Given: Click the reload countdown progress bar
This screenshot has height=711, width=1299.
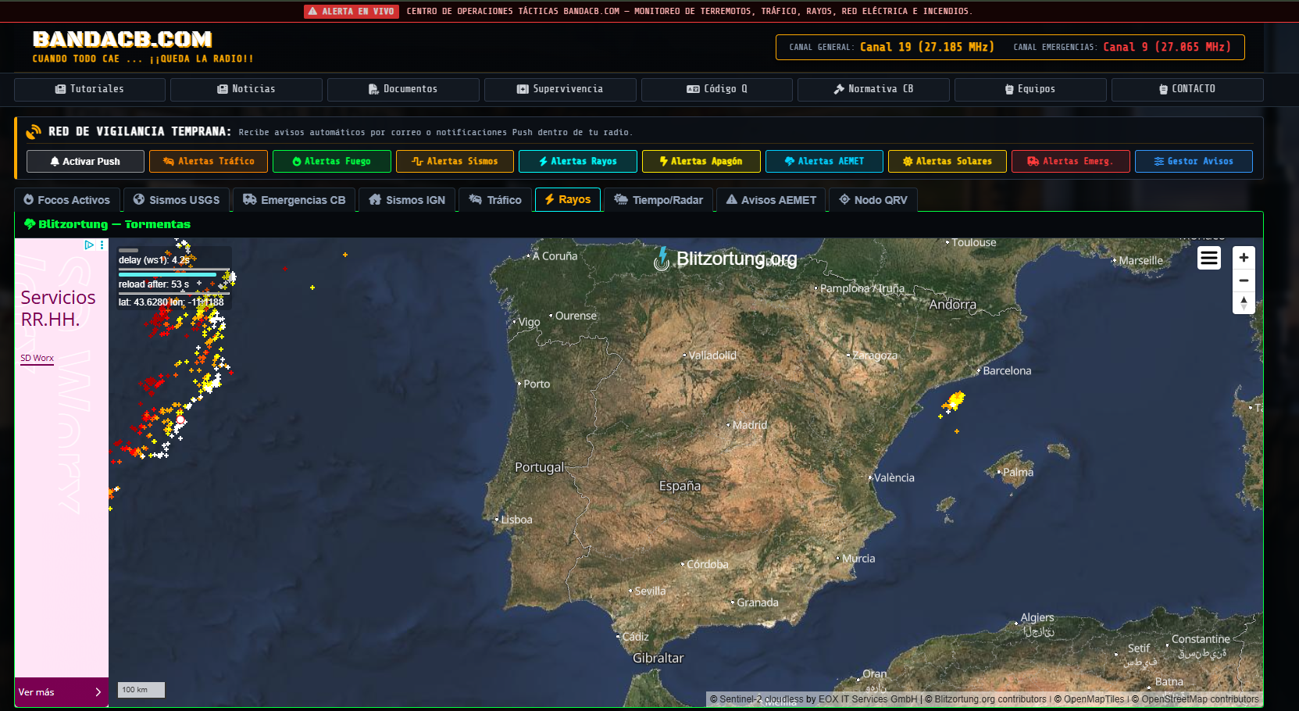Looking at the screenshot, I should click(x=173, y=274).
